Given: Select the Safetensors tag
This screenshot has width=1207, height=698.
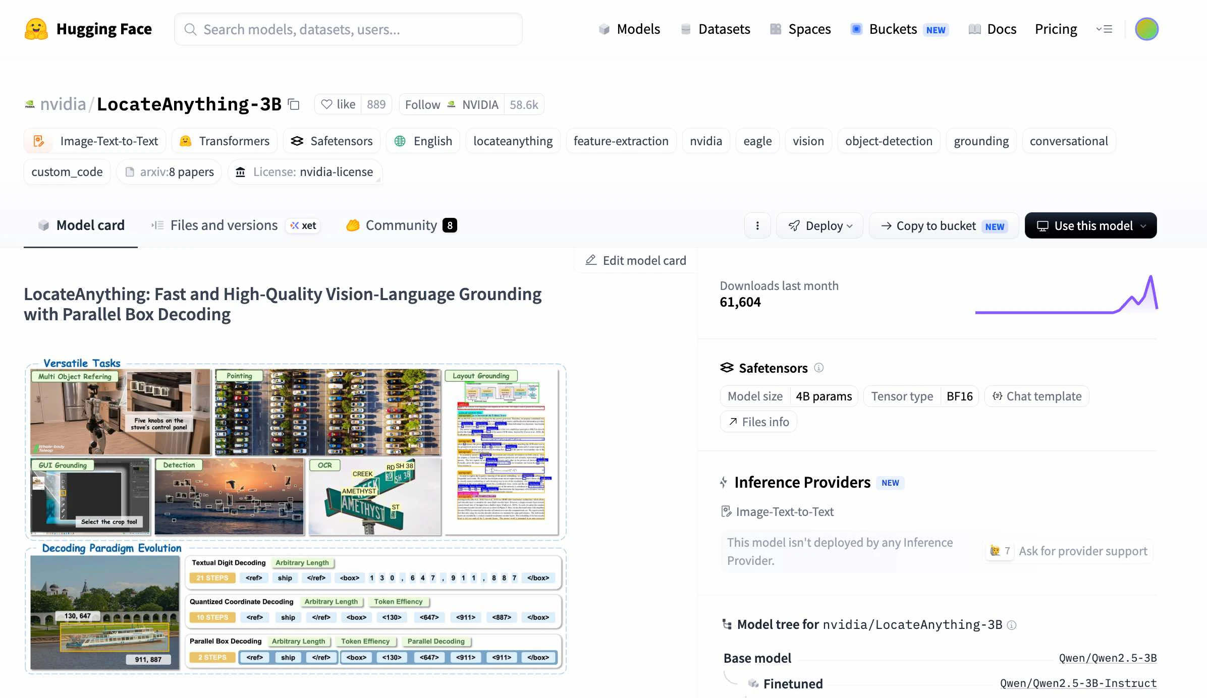Looking at the screenshot, I should (332, 141).
